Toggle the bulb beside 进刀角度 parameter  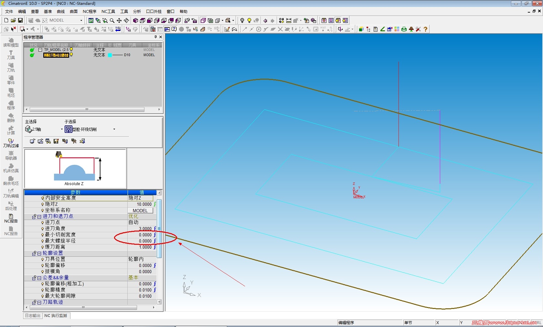(x=42, y=229)
